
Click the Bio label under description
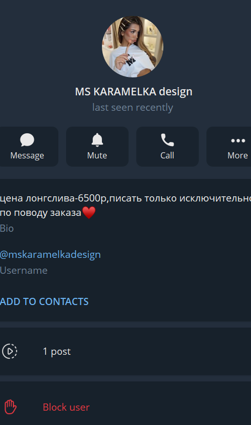[x=7, y=229]
